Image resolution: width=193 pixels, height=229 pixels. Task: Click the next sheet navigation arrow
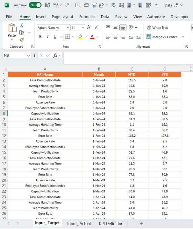[x=18, y=223]
